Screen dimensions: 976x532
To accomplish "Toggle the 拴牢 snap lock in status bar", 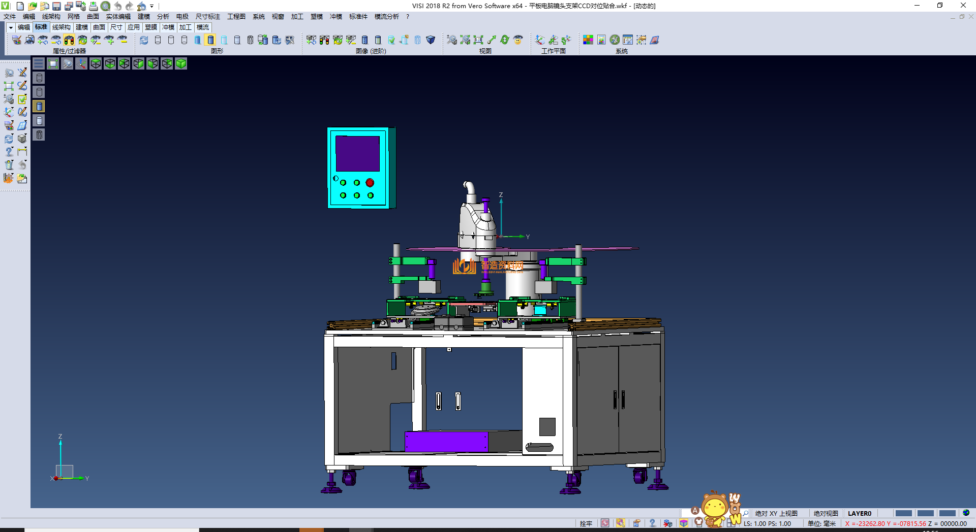I will coord(586,523).
